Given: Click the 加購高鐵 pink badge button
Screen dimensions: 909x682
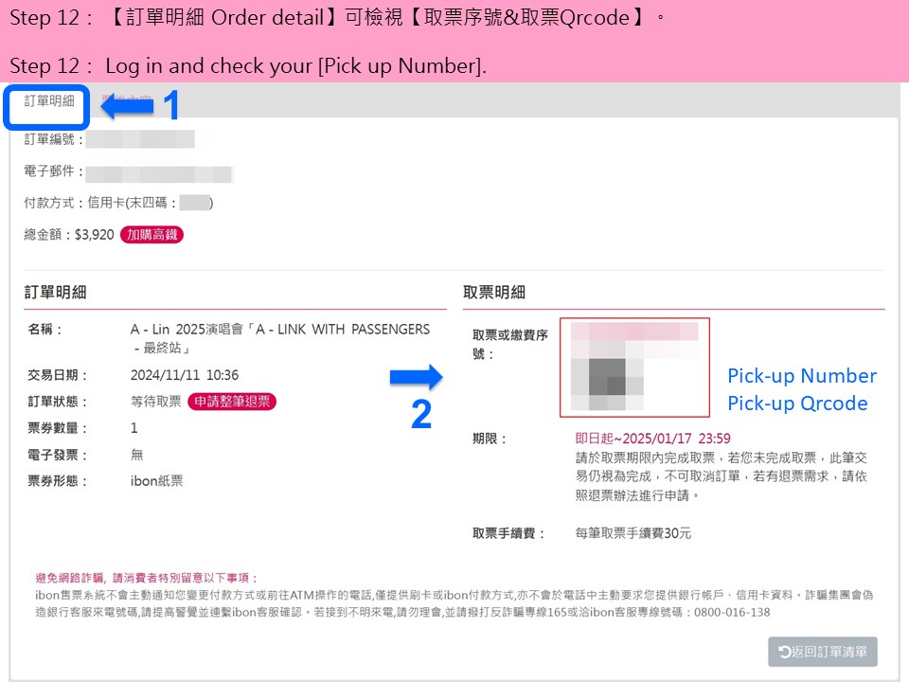Looking at the screenshot, I should [x=151, y=235].
